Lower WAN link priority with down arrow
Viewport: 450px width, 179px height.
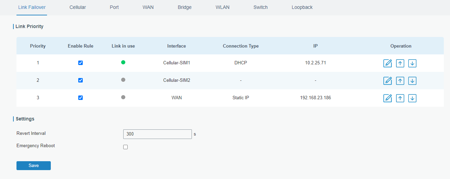tap(412, 98)
